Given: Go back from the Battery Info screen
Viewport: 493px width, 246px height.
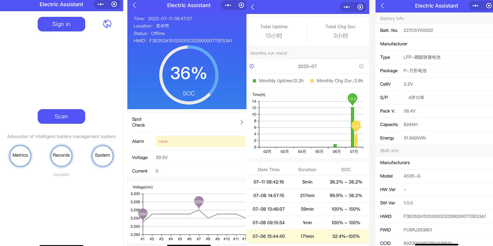Looking at the screenshot, I should pos(382,6).
